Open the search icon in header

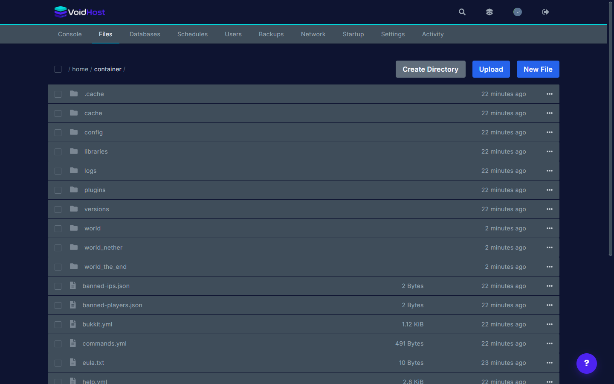point(462,12)
